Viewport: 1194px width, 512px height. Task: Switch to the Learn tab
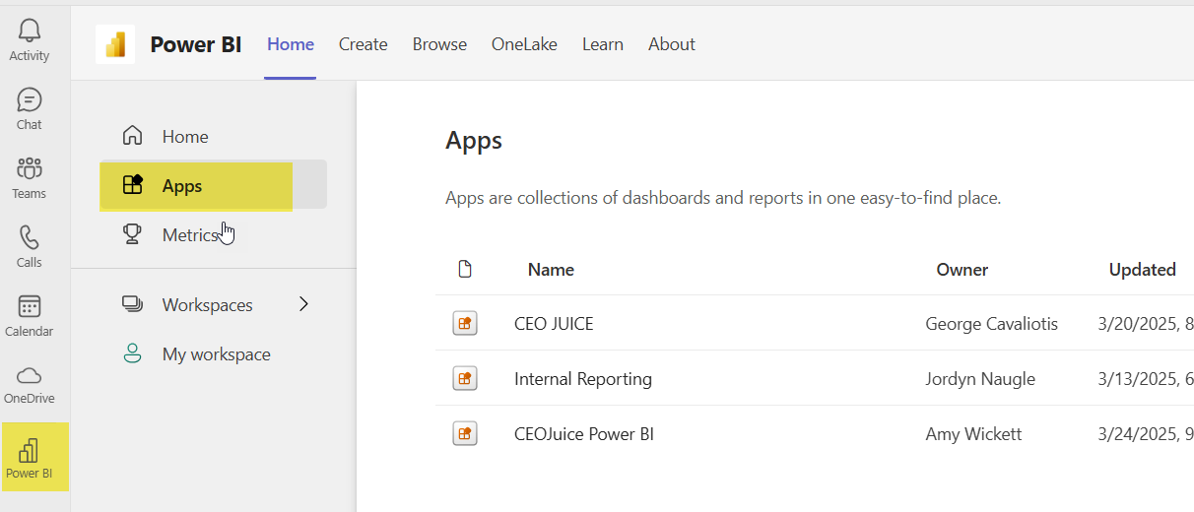[x=603, y=44]
